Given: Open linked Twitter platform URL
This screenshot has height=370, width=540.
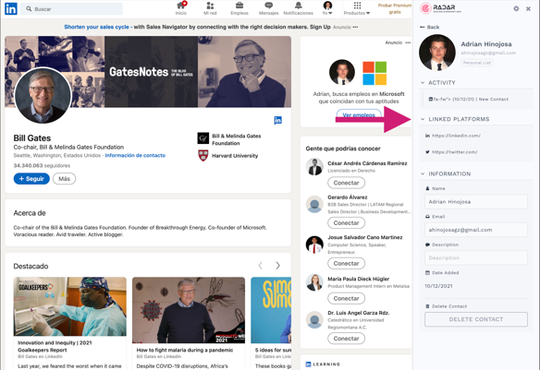Looking at the screenshot, I should pyautogui.click(x=454, y=152).
